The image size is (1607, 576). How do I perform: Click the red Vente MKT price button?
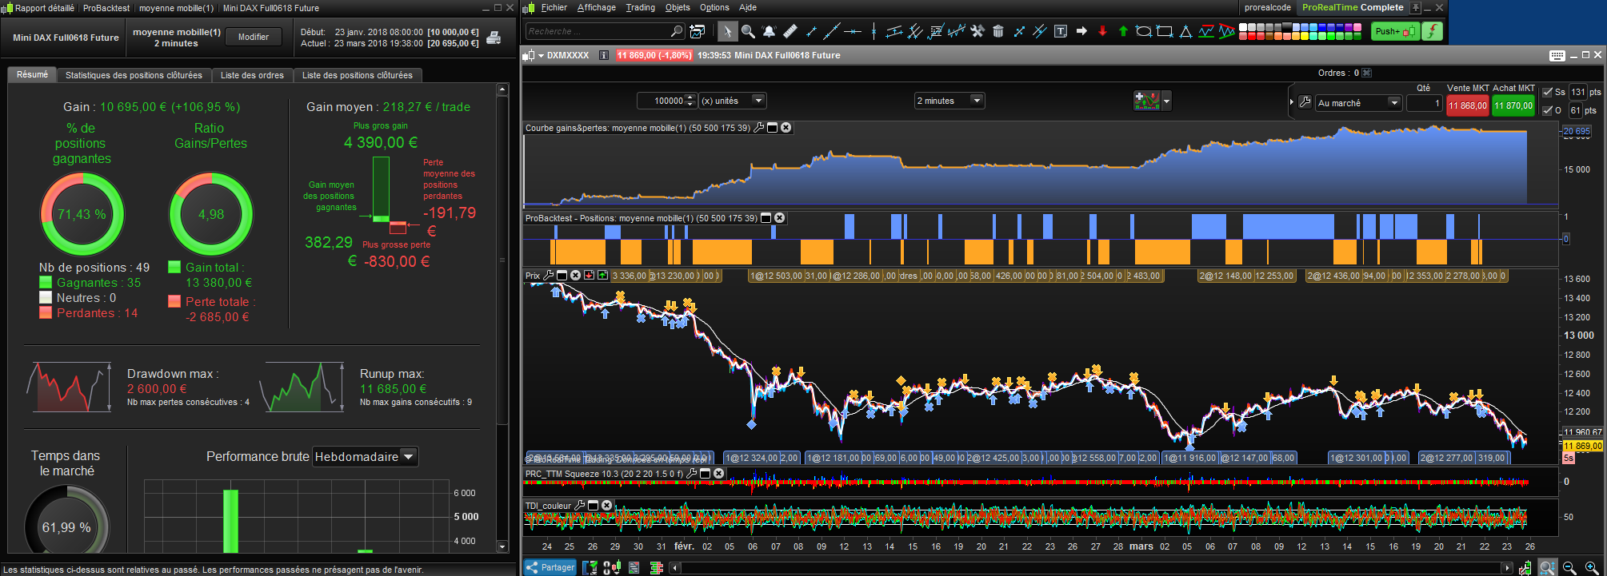(1467, 105)
